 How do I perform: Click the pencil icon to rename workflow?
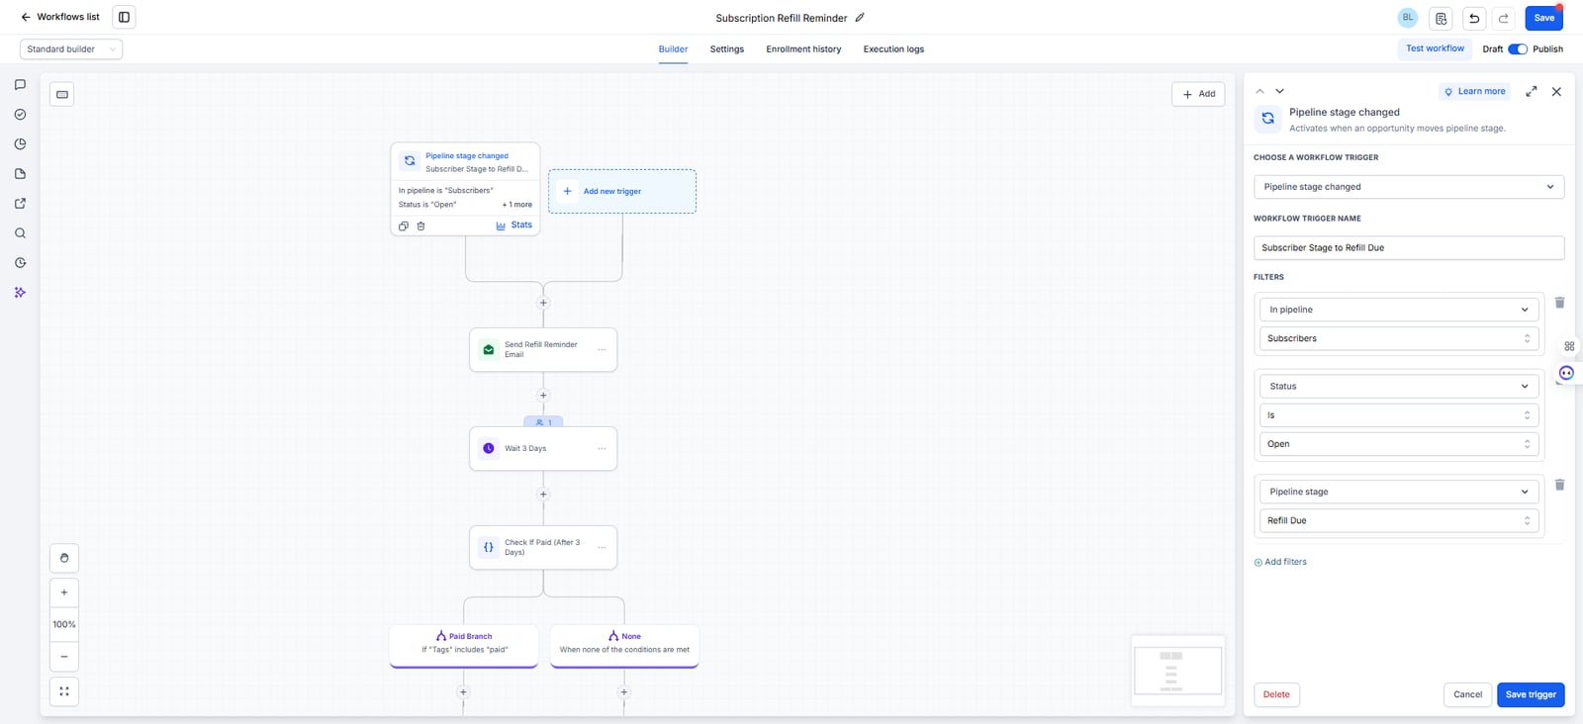pyautogui.click(x=860, y=18)
